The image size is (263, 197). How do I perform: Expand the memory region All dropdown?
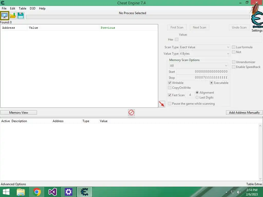199,65
